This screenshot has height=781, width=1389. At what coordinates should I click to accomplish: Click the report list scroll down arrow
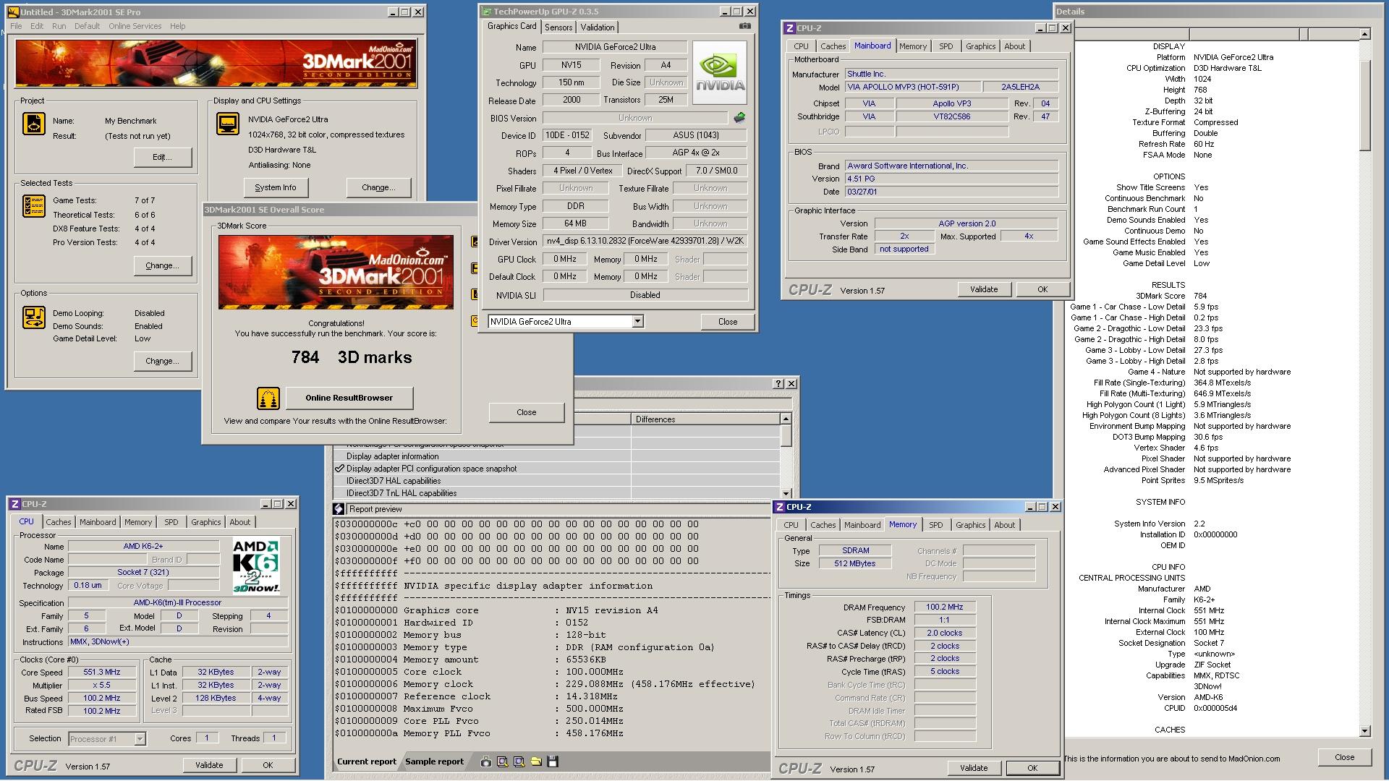coord(786,493)
